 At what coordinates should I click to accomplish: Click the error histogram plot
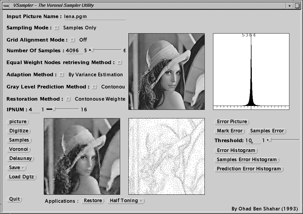pyautogui.click(x=251, y=72)
